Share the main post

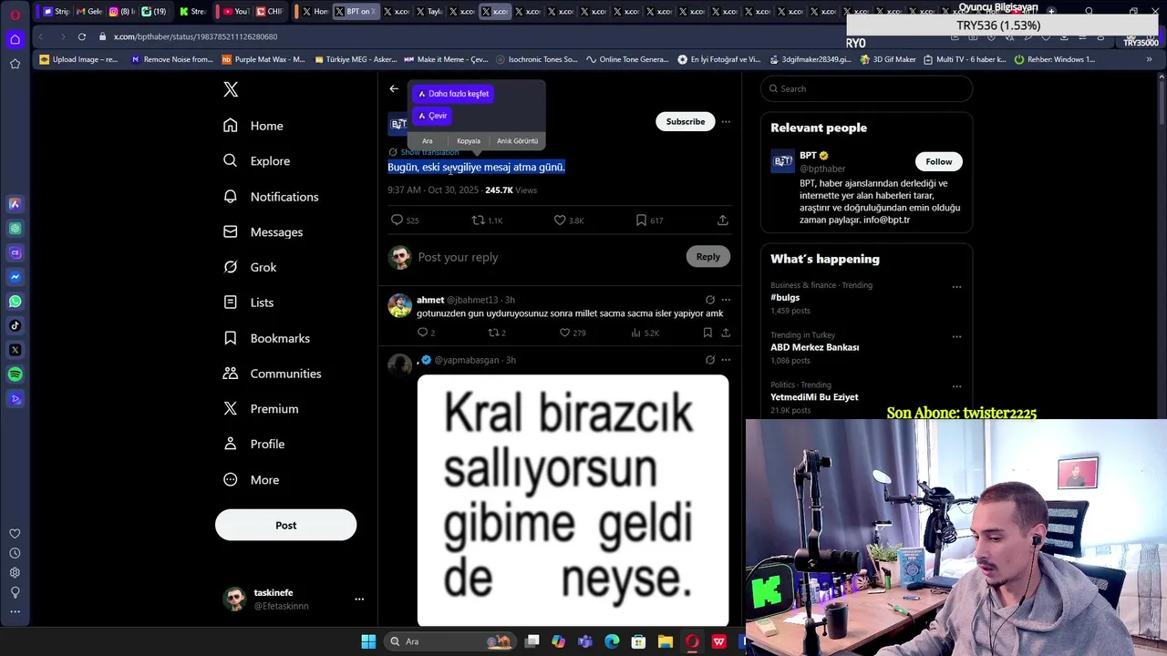(x=722, y=220)
